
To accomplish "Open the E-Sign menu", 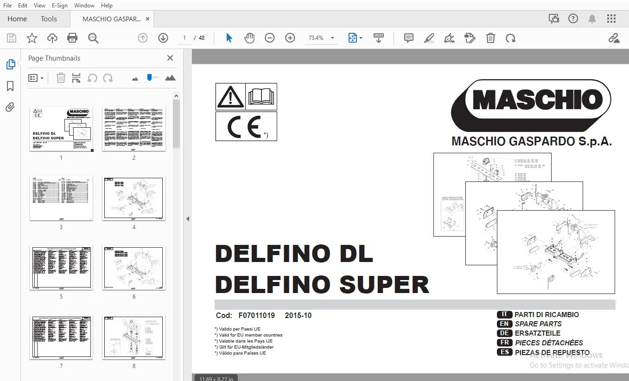I will [60, 6].
